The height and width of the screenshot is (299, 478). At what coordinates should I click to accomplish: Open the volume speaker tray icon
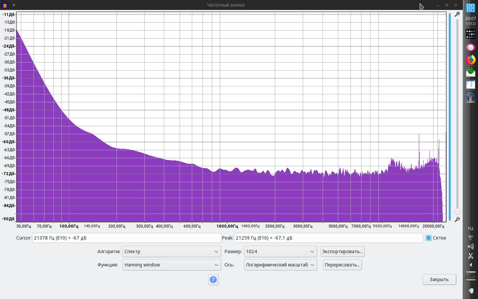tap(471, 247)
